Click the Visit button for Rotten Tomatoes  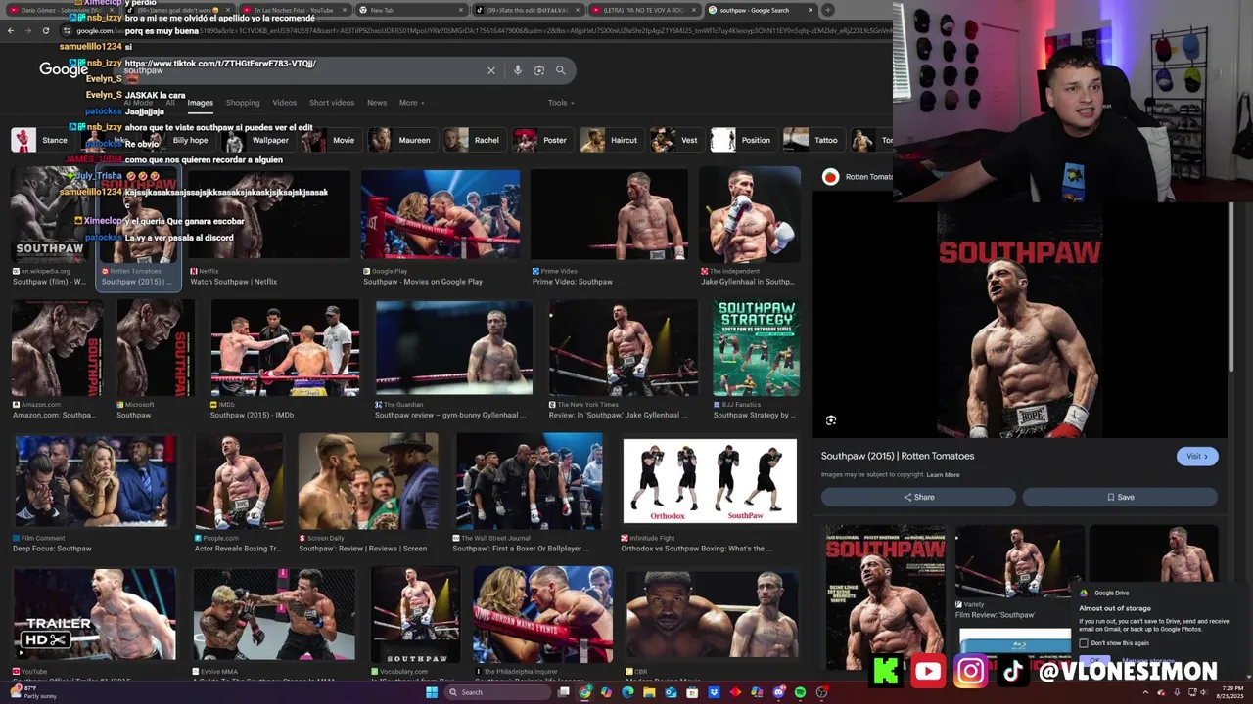click(x=1197, y=456)
